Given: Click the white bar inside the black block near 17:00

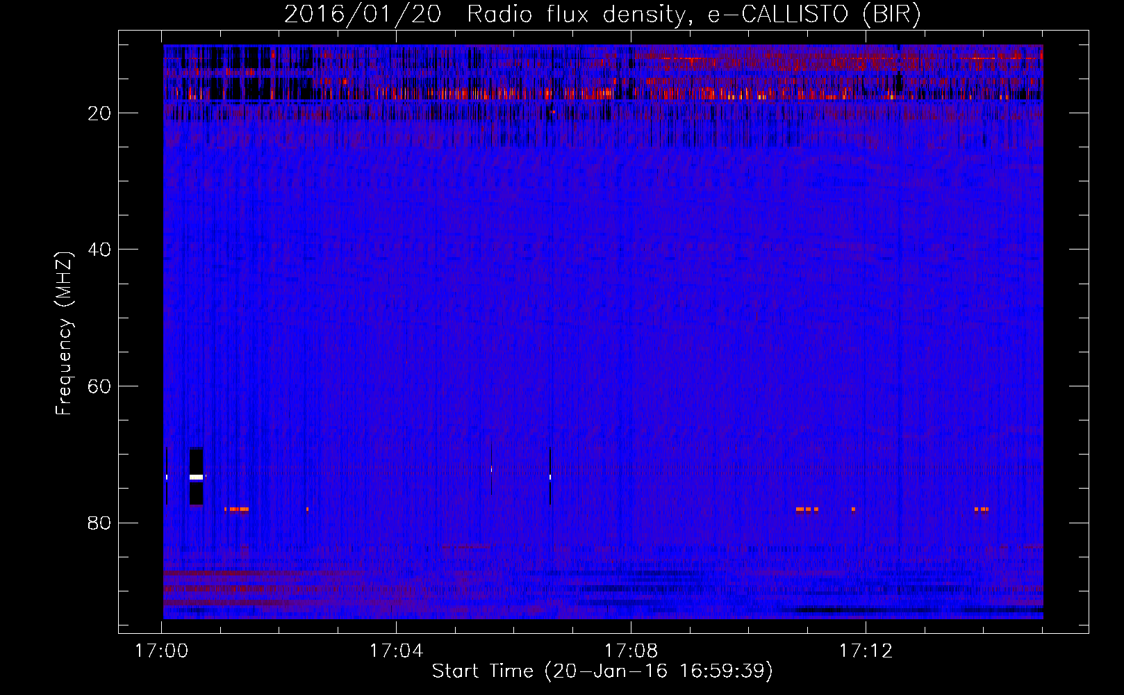Looking at the screenshot, I should click(x=196, y=477).
